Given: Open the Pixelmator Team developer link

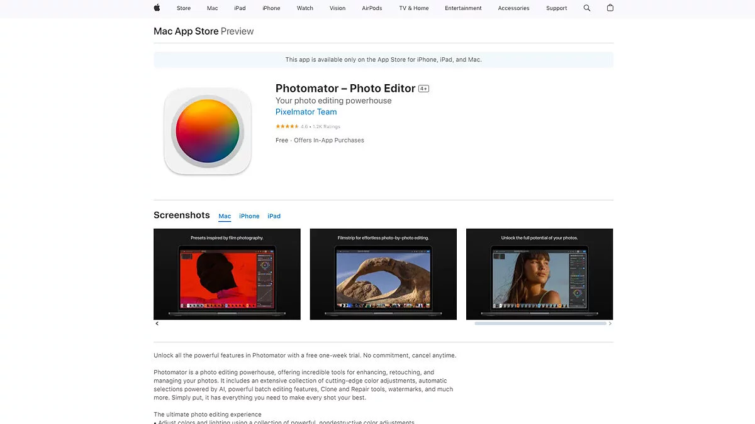Looking at the screenshot, I should (x=306, y=112).
